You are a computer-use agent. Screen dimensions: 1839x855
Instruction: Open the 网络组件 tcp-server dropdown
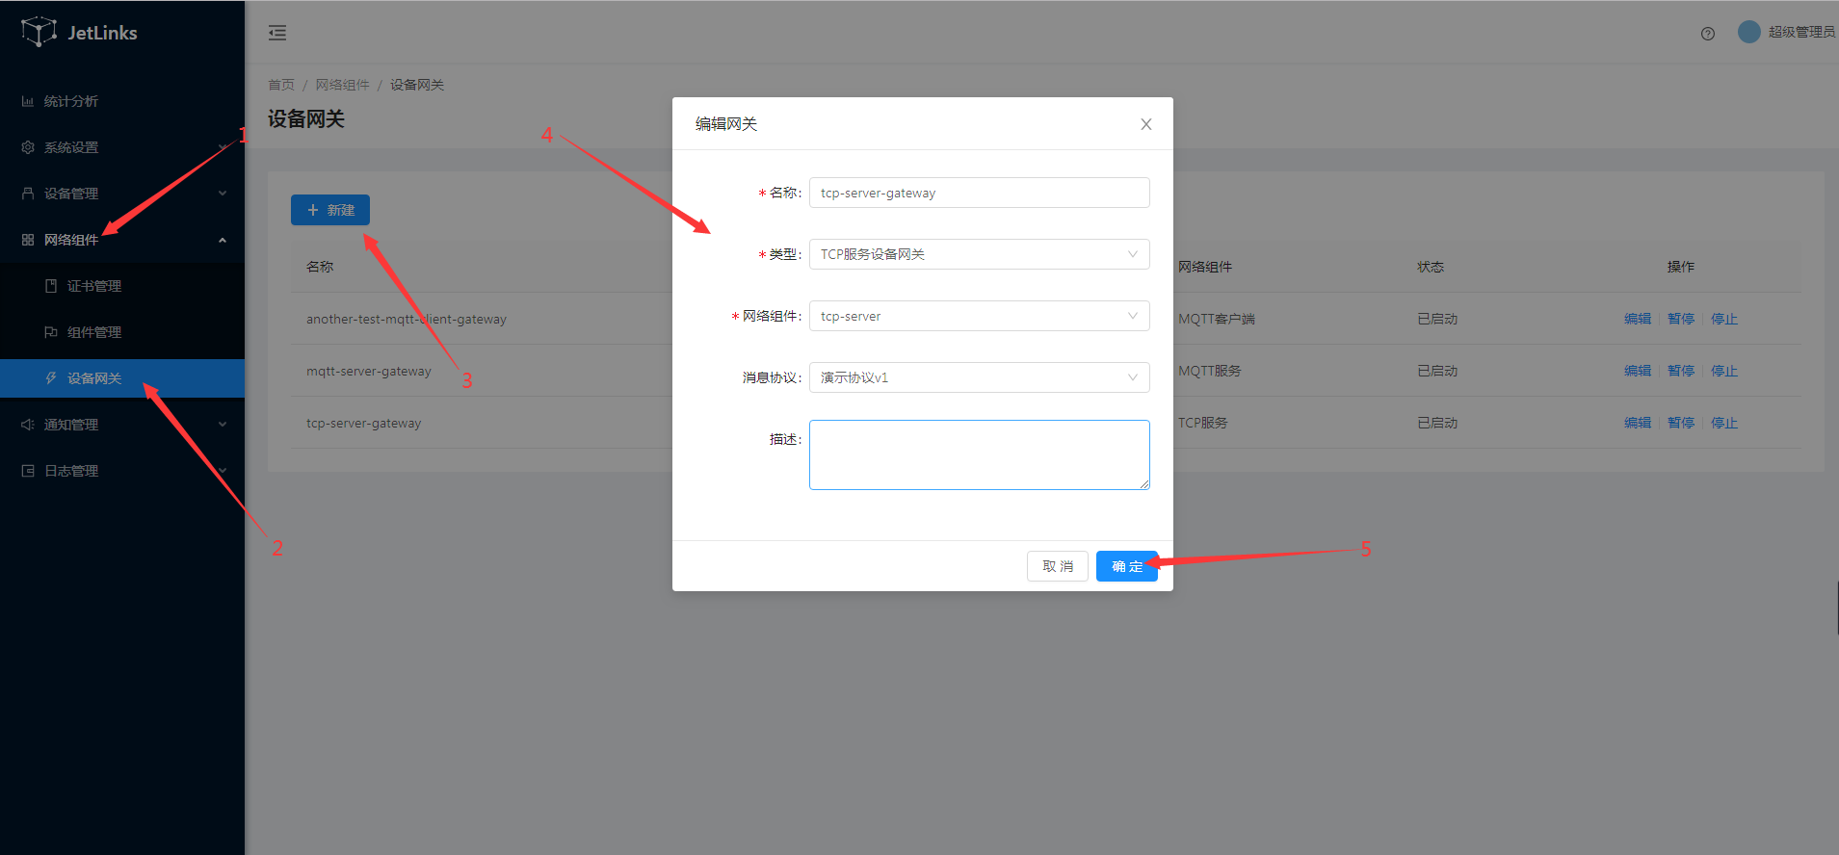click(979, 316)
